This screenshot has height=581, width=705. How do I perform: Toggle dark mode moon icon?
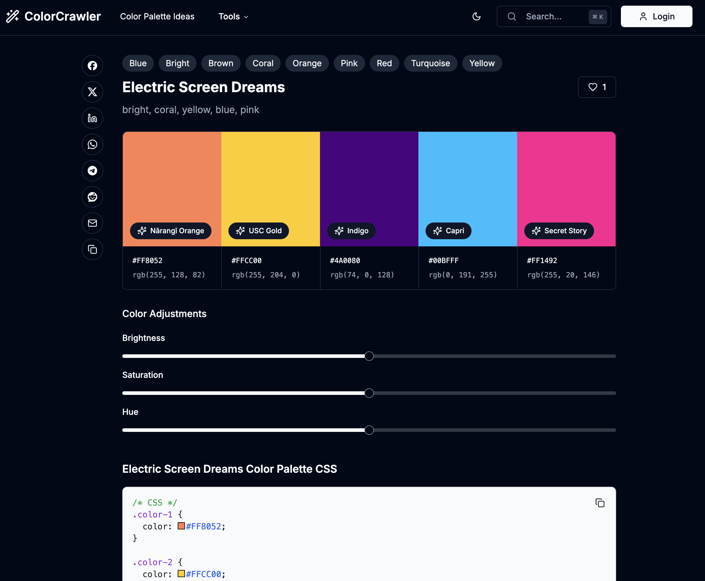pyautogui.click(x=476, y=16)
